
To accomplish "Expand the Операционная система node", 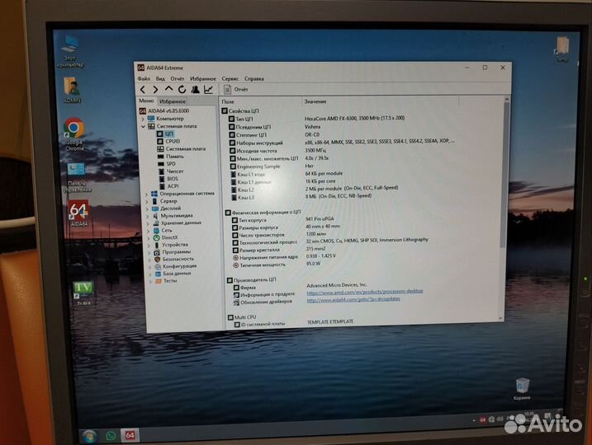I will coord(147,194).
